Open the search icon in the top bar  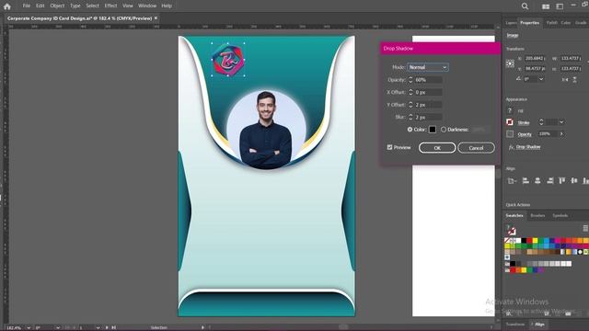click(x=525, y=6)
